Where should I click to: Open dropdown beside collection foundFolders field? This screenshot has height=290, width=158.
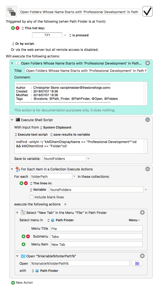(146, 190)
